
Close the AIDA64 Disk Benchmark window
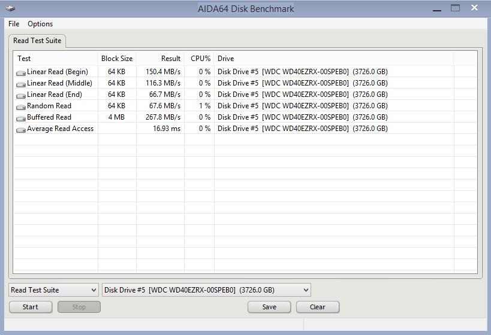474,8
